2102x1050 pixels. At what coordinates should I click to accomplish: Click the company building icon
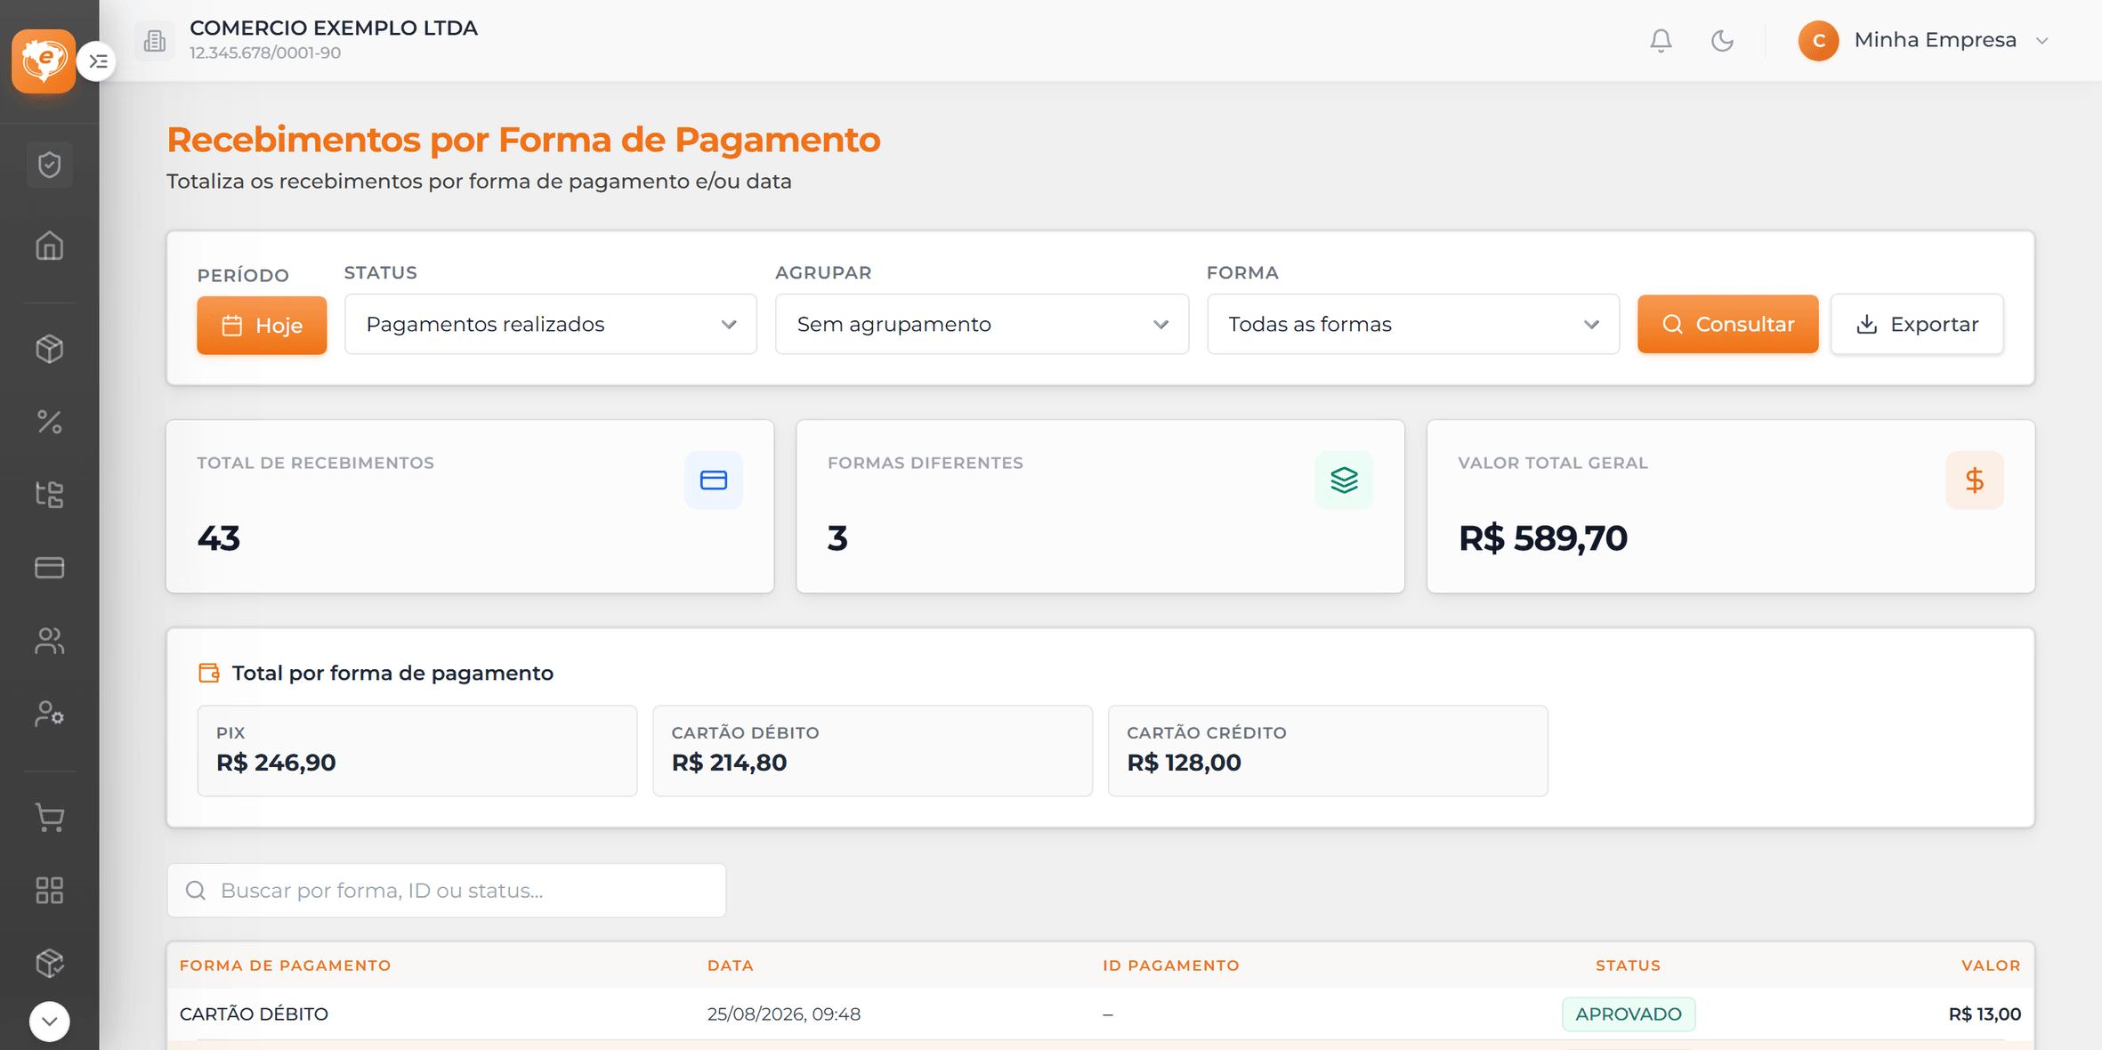[155, 41]
